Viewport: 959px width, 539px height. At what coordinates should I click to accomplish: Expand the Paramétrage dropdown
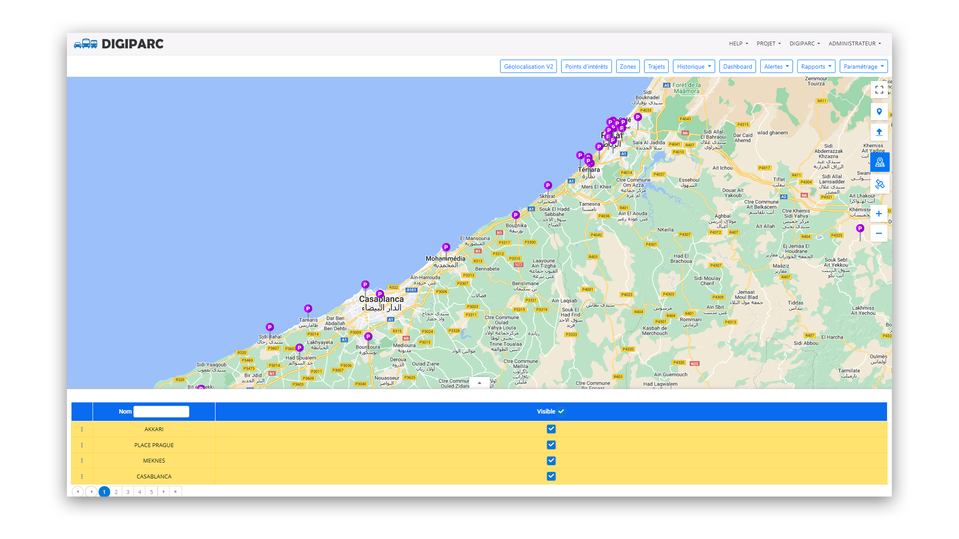[x=864, y=66]
